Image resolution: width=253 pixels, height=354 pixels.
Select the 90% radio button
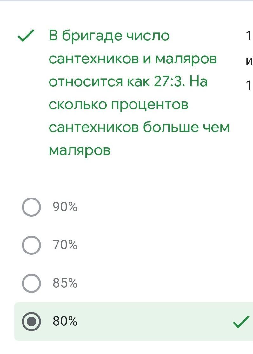[31, 207]
